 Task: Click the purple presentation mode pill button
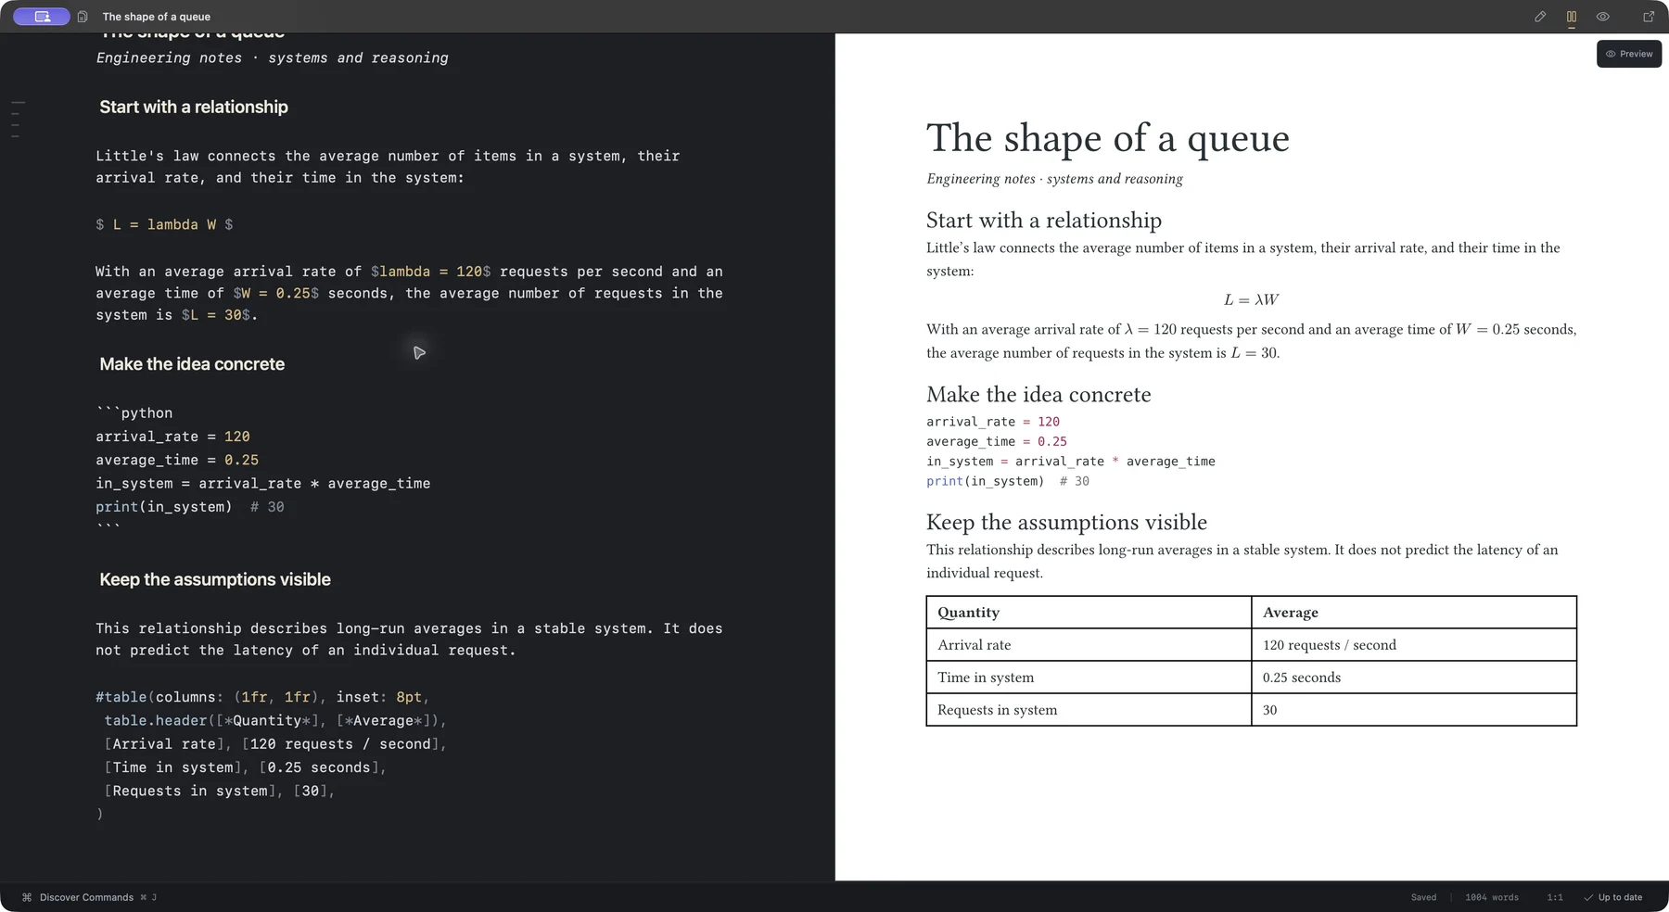[42, 17]
